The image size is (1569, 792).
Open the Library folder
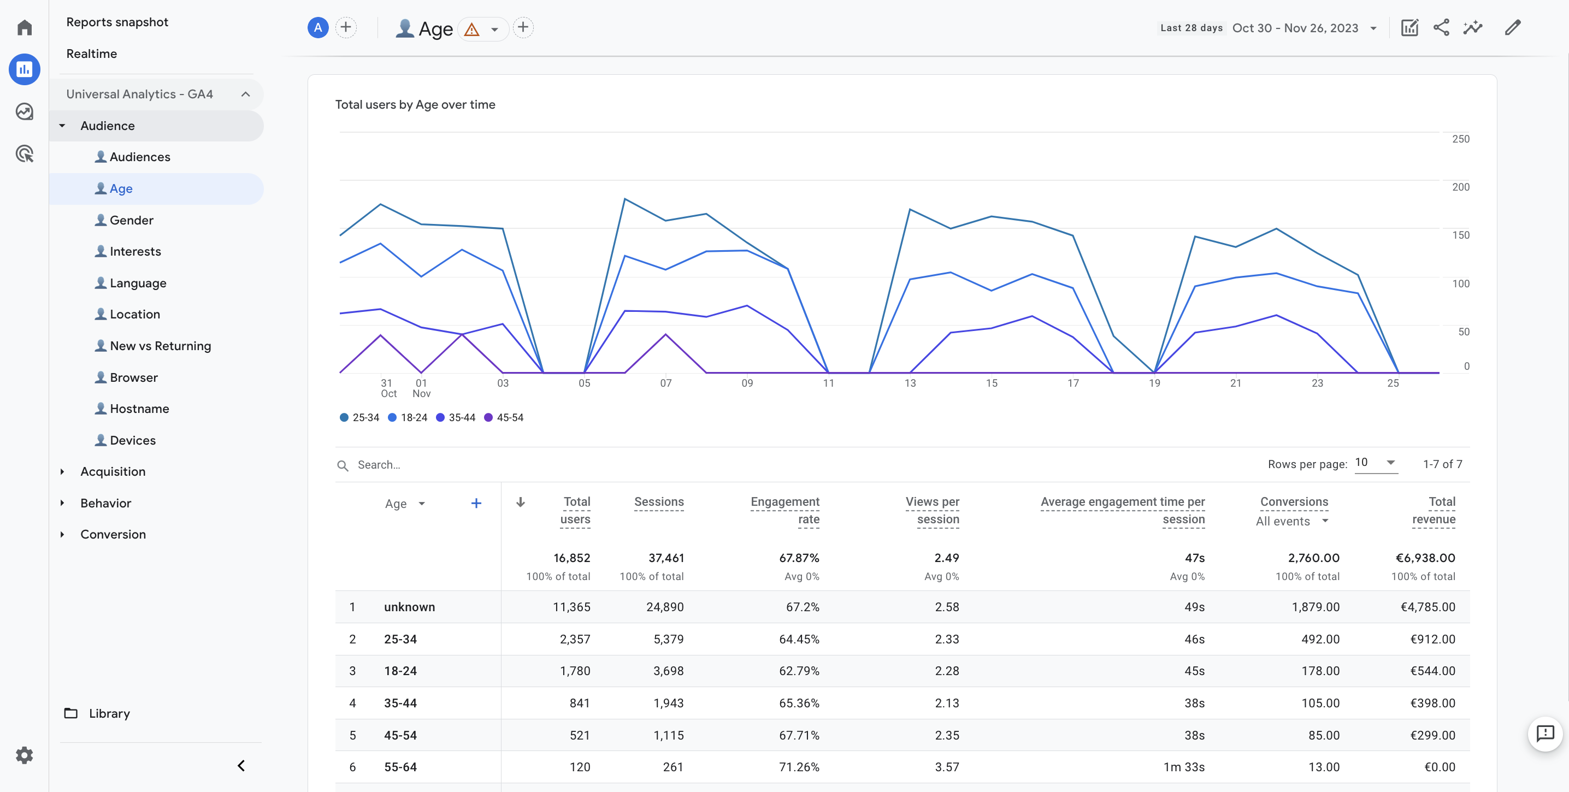(x=97, y=713)
